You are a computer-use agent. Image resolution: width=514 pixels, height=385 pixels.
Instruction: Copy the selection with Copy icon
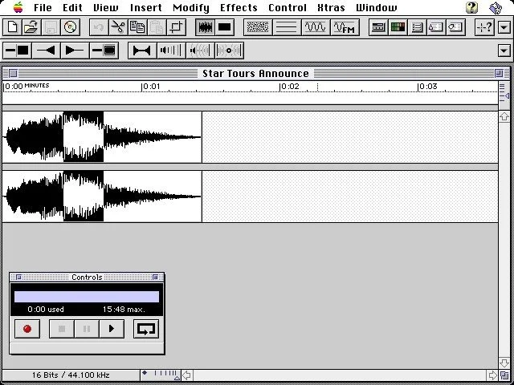click(x=137, y=26)
